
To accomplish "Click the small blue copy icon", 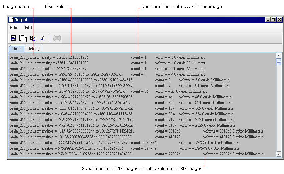I will (33, 38).
